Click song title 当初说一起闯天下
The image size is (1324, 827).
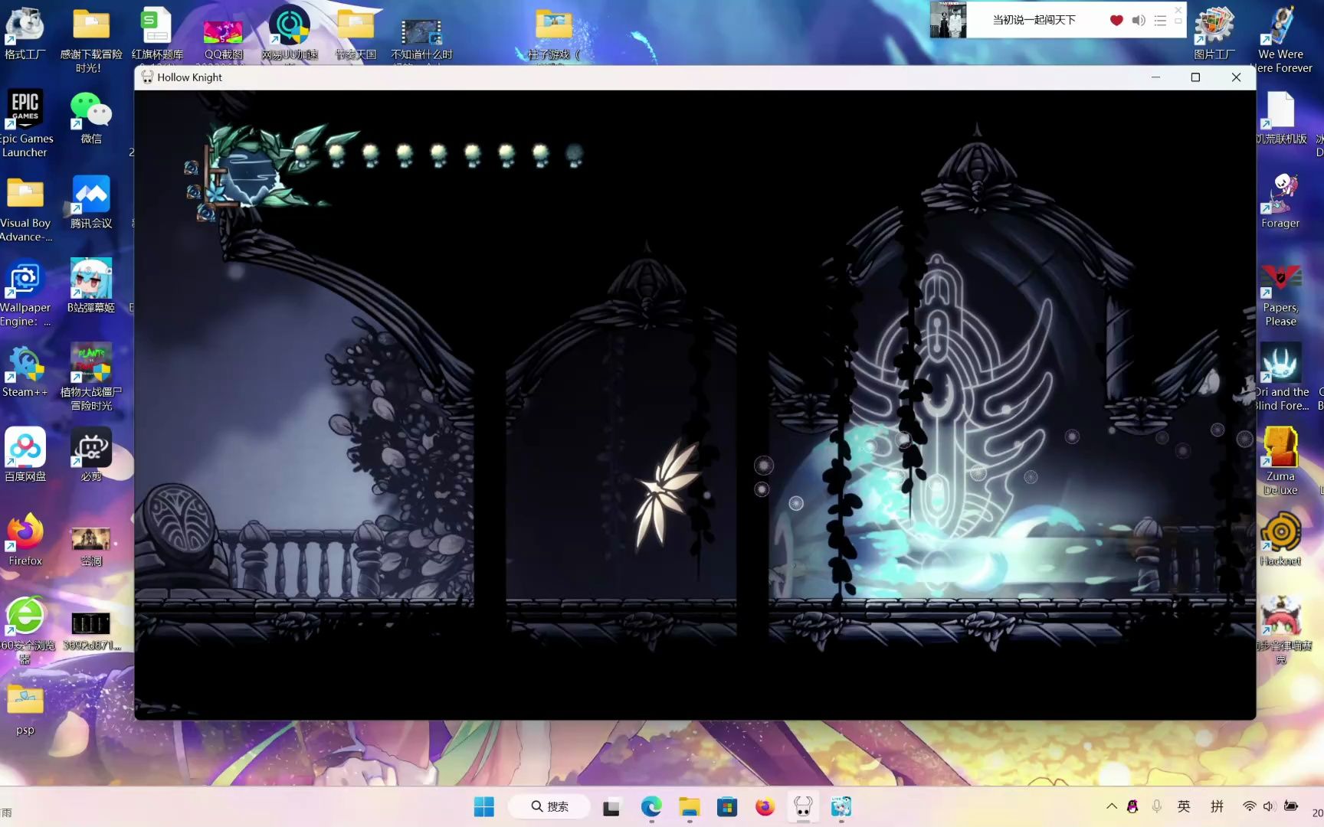1034,20
